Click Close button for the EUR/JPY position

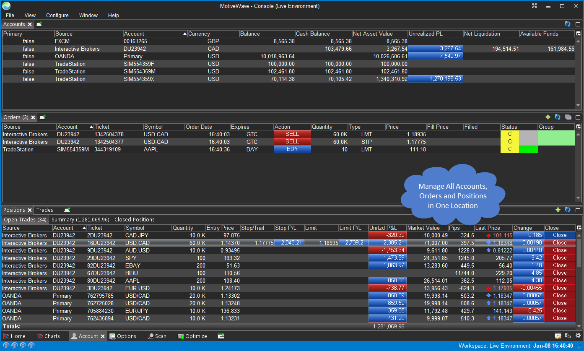[560, 311]
